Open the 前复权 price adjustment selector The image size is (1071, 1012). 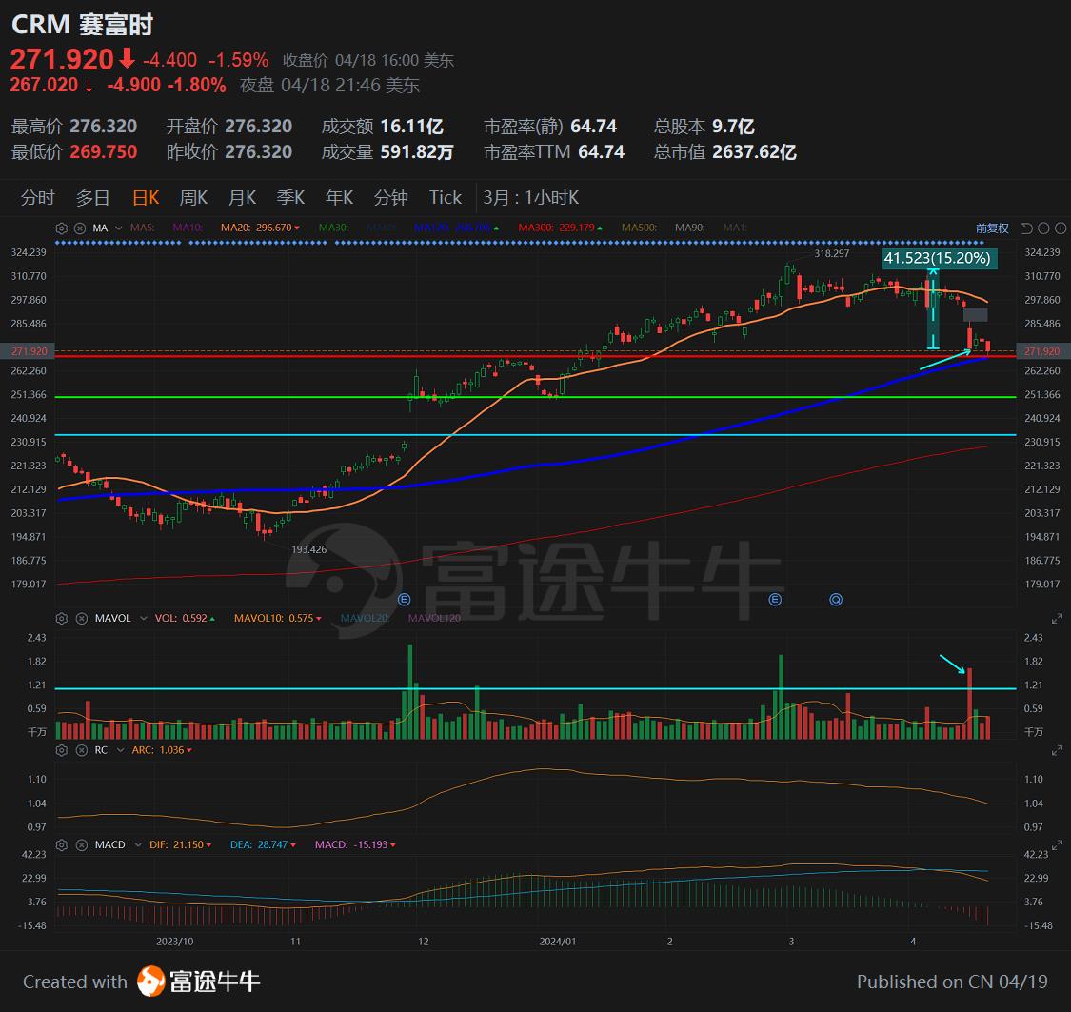(x=992, y=228)
